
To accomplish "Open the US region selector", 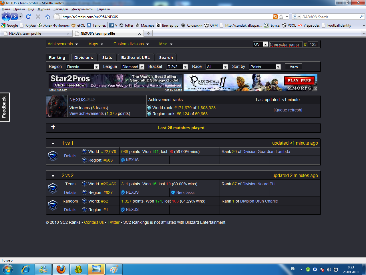I will (260, 44).
